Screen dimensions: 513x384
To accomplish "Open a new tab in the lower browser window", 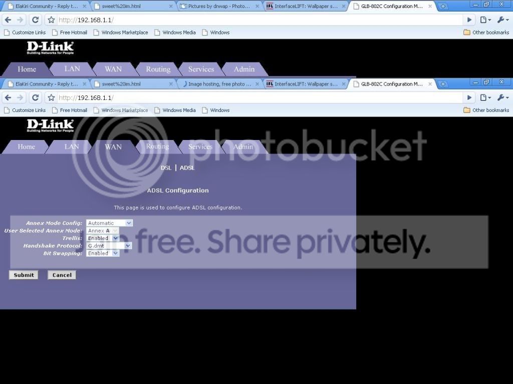I will pos(442,84).
